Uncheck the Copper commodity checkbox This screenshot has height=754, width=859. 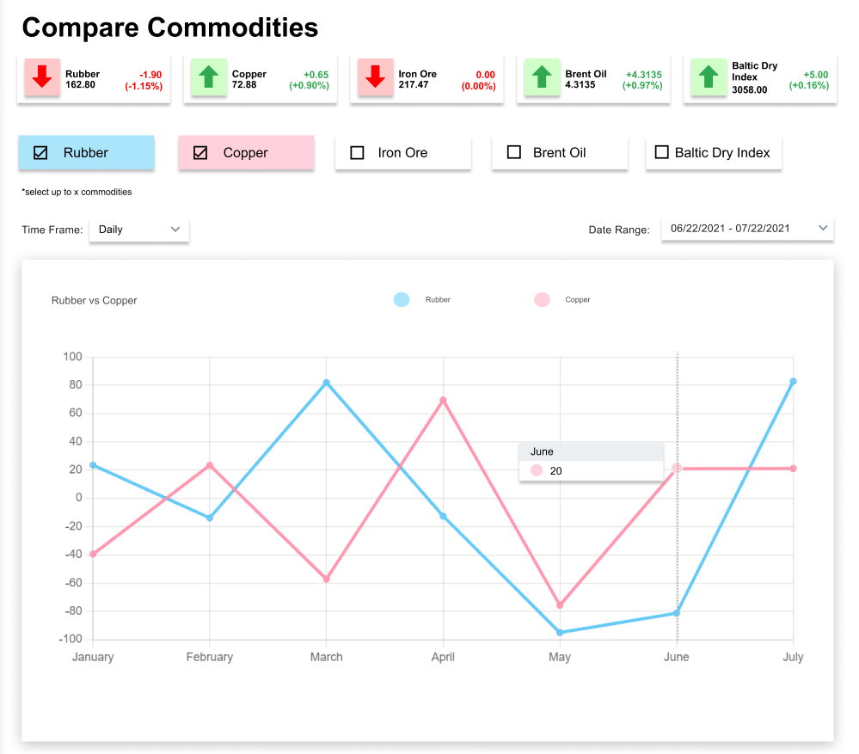point(200,153)
